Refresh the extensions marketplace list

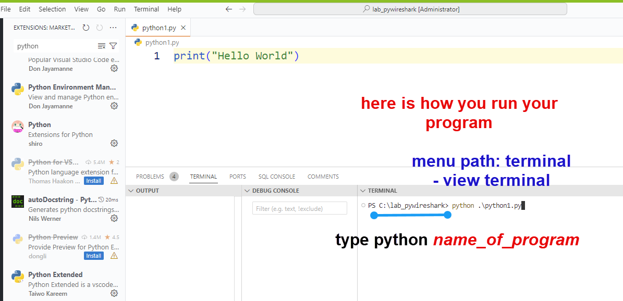point(86,28)
